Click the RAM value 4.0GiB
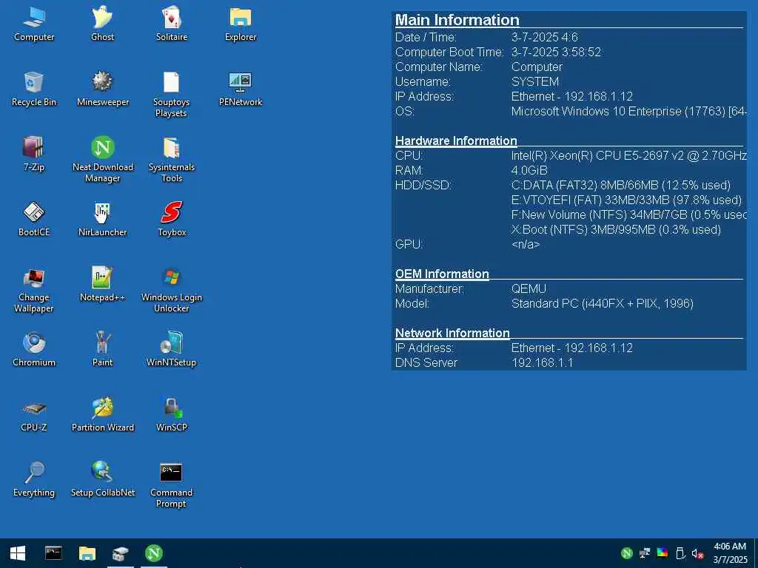The height and width of the screenshot is (568, 758). tap(529, 171)
